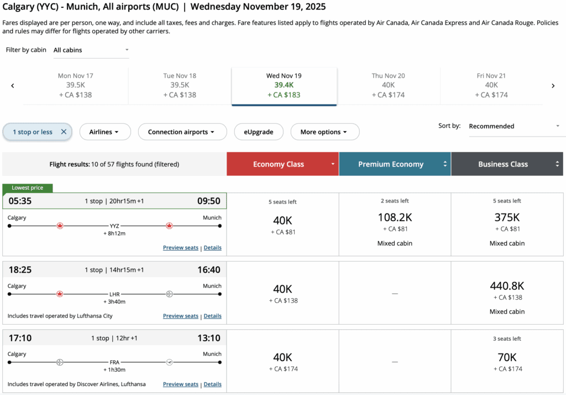
Task: Select the Thu Nov 20 date tab
Action: [388, 86]
